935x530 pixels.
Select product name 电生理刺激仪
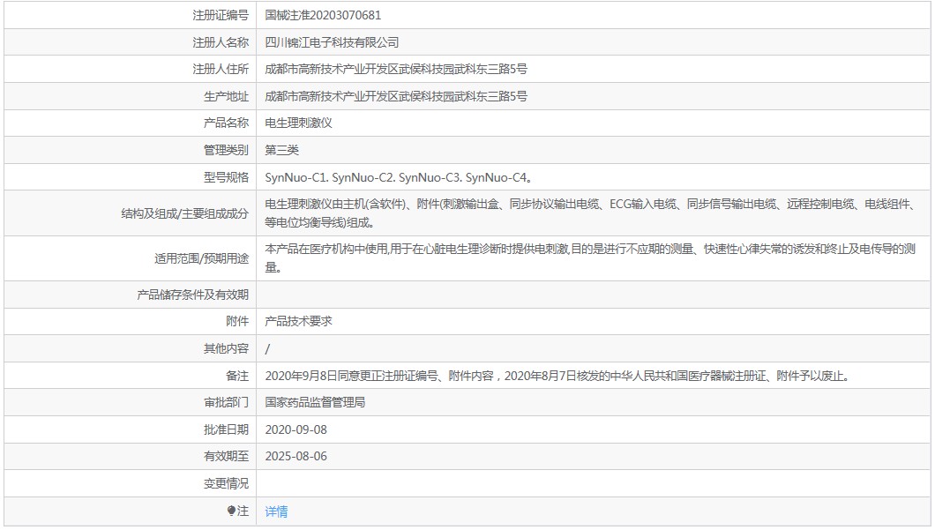click(x=298, y=123)
